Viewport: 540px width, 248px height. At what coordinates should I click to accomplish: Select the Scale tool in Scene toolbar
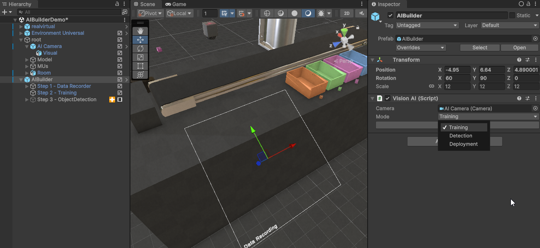pyautogui.click(x=140, y=57)
